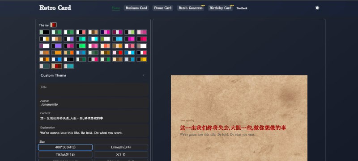The width and height of the screenshot is (358, 161).
Task: Pick the black, white and gold theme
Action: pos(44,39)
